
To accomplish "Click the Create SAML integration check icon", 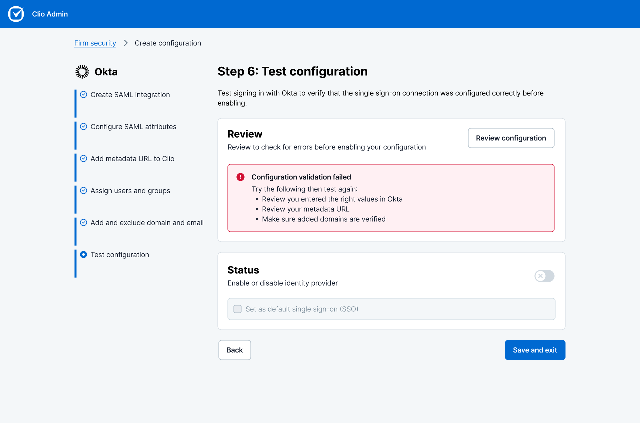I will [83, 94].
